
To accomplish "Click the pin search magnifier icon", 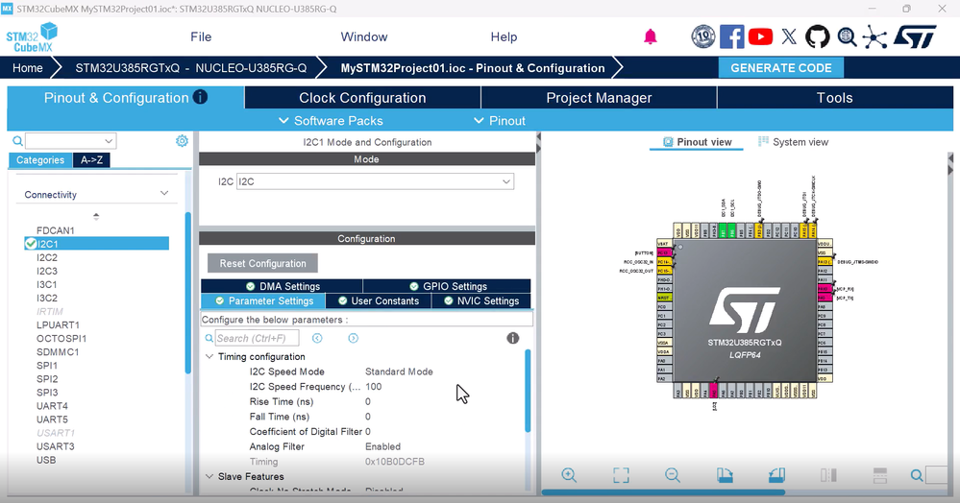I will pyautogui.click(x=917, y=475).
